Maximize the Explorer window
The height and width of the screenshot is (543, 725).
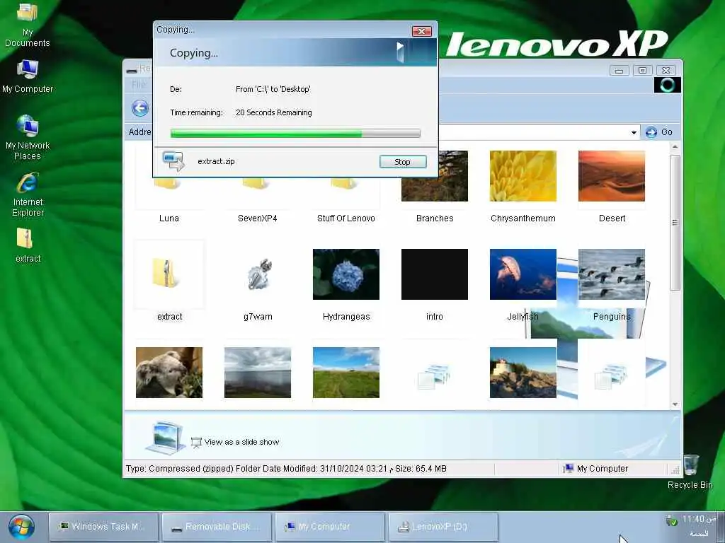click(642, 71)
